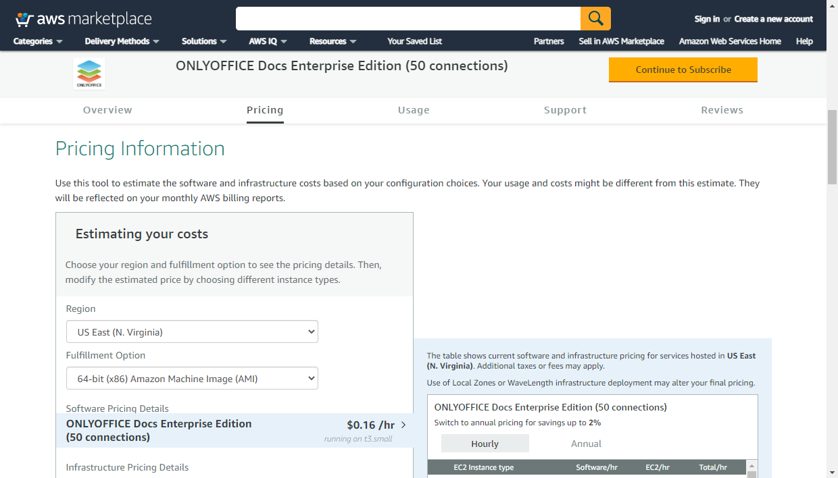The width and height of the screenshot is (838, 478).
Task: Click the Sign in link
Action: (706, 19)
